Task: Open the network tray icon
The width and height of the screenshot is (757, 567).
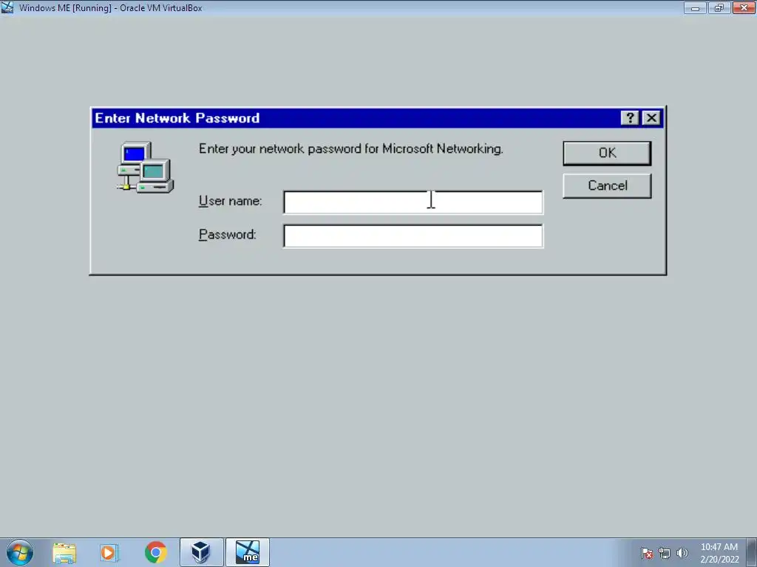Action: 665,553
